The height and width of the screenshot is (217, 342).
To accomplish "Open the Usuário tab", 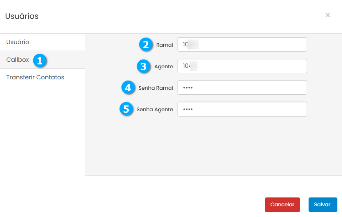I will tap(18, 42).
